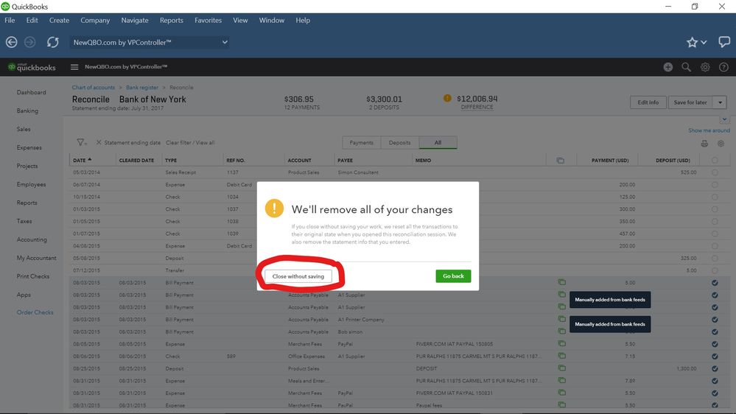Click the plus create icon in header
This screenshot has height=414, width=736.
668,67
